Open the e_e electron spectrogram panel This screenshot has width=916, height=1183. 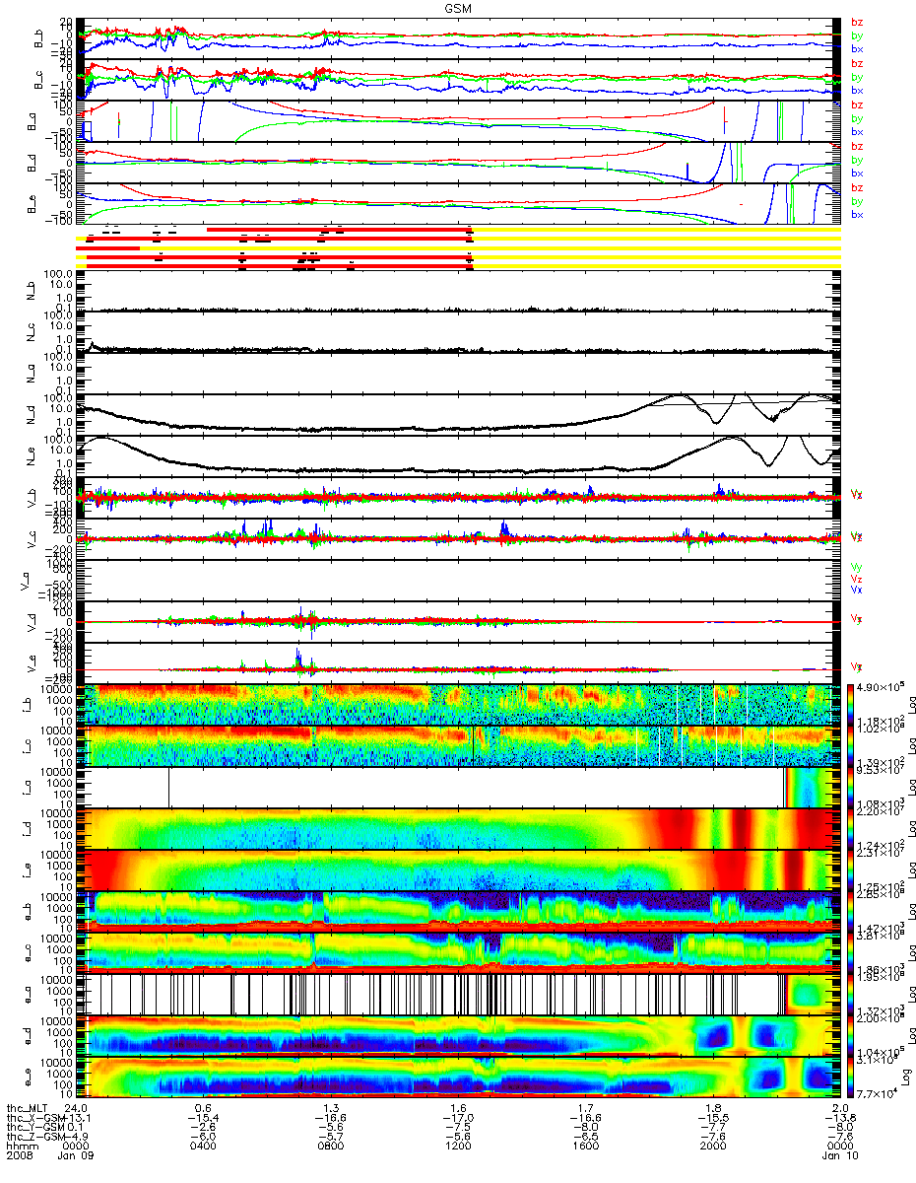coord(460,1077)
